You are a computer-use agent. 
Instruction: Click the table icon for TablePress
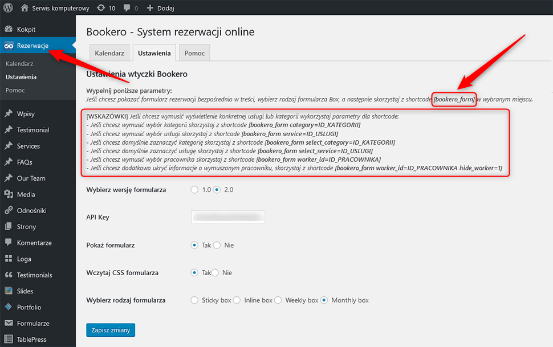coord(9,339)
